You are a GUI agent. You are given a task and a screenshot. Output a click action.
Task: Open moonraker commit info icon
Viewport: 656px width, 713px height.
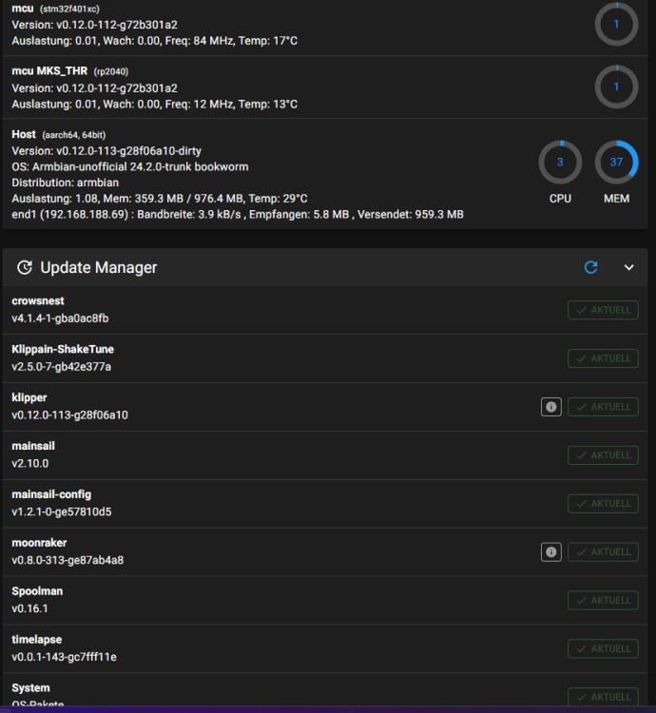(551, 551)
